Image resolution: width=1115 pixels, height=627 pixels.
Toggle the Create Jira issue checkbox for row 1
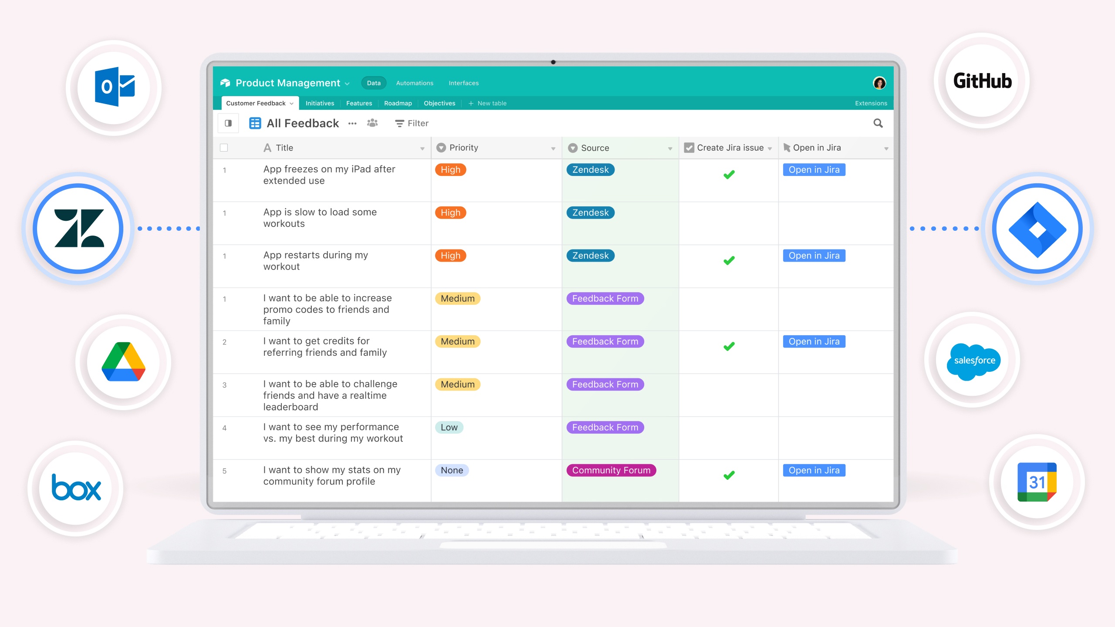(728, 175)
